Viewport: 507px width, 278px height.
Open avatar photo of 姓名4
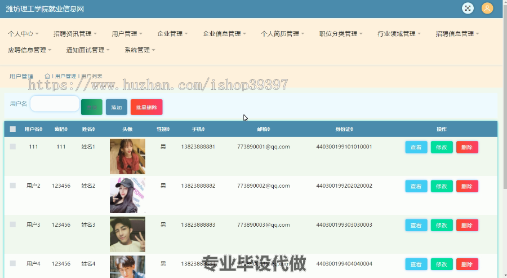click(127, 267)
